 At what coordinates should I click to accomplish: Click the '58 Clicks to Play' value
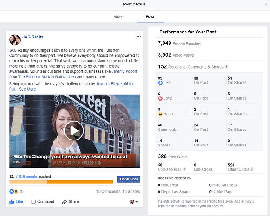point(169,167)
